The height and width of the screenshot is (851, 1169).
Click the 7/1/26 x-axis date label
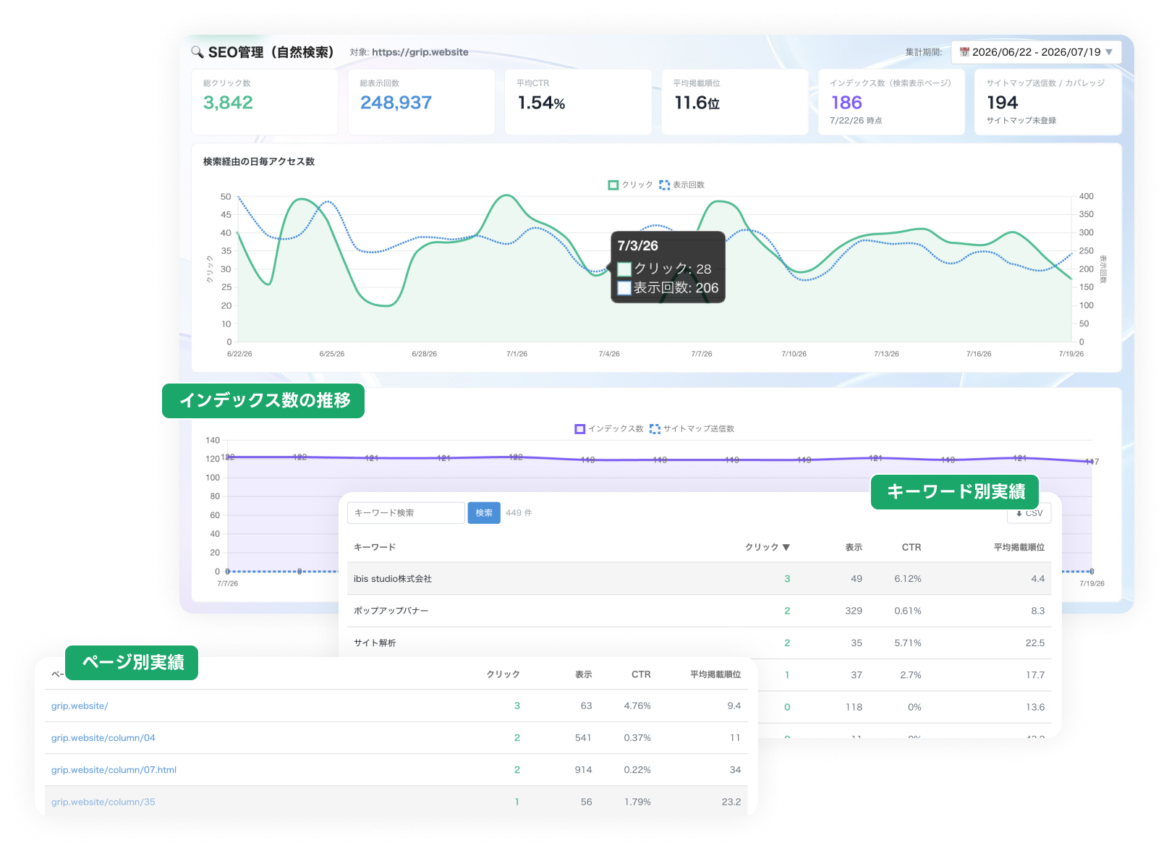pos(517,354)
